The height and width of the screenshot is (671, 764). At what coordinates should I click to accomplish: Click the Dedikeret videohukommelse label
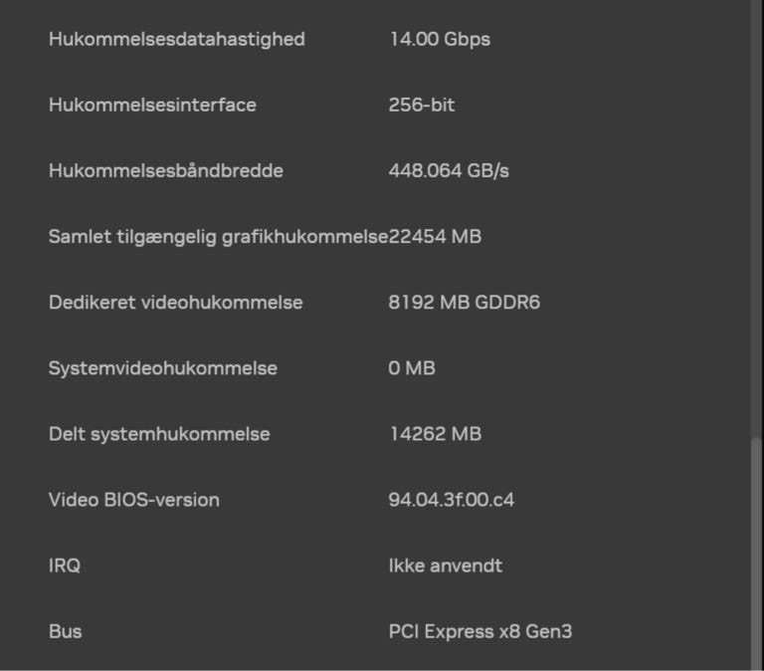point(176,303)
